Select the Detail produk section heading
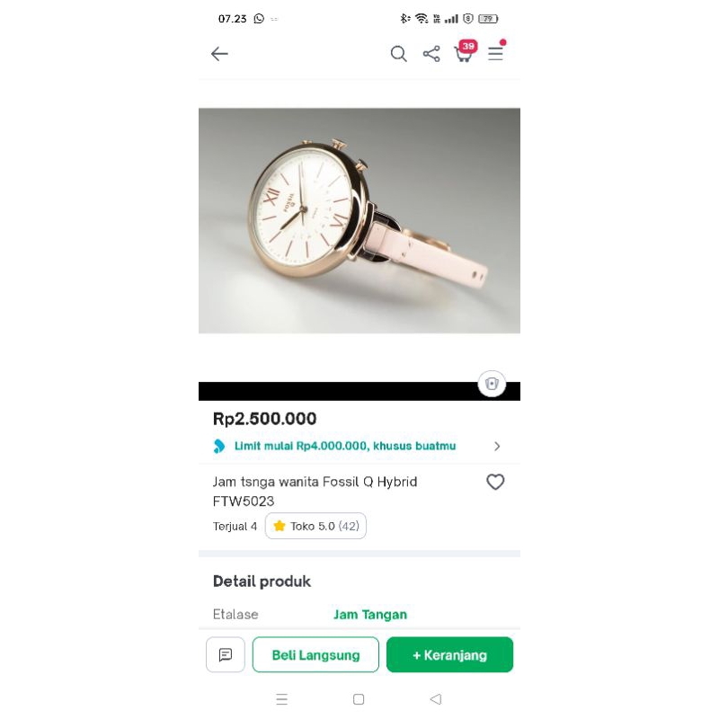This screenshot has height=719, width=719. pyautogui.click(x=262, y=581)
